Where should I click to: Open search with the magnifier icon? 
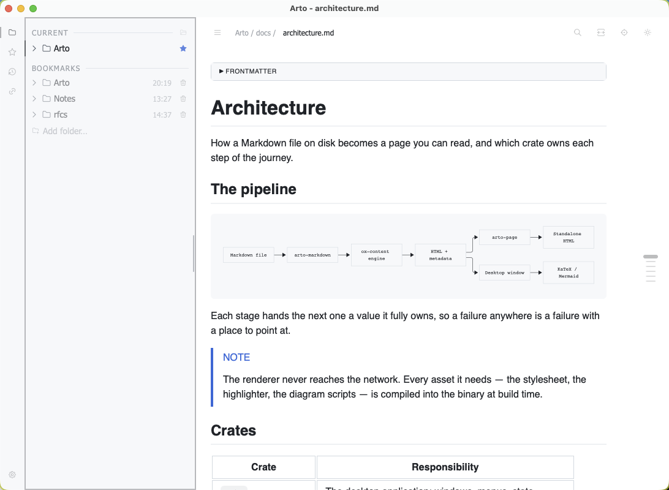pos(577,32)
